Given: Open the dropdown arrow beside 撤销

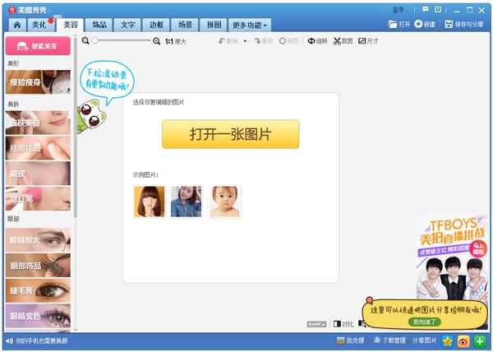Looking at the screenshot, I should 246,40.
